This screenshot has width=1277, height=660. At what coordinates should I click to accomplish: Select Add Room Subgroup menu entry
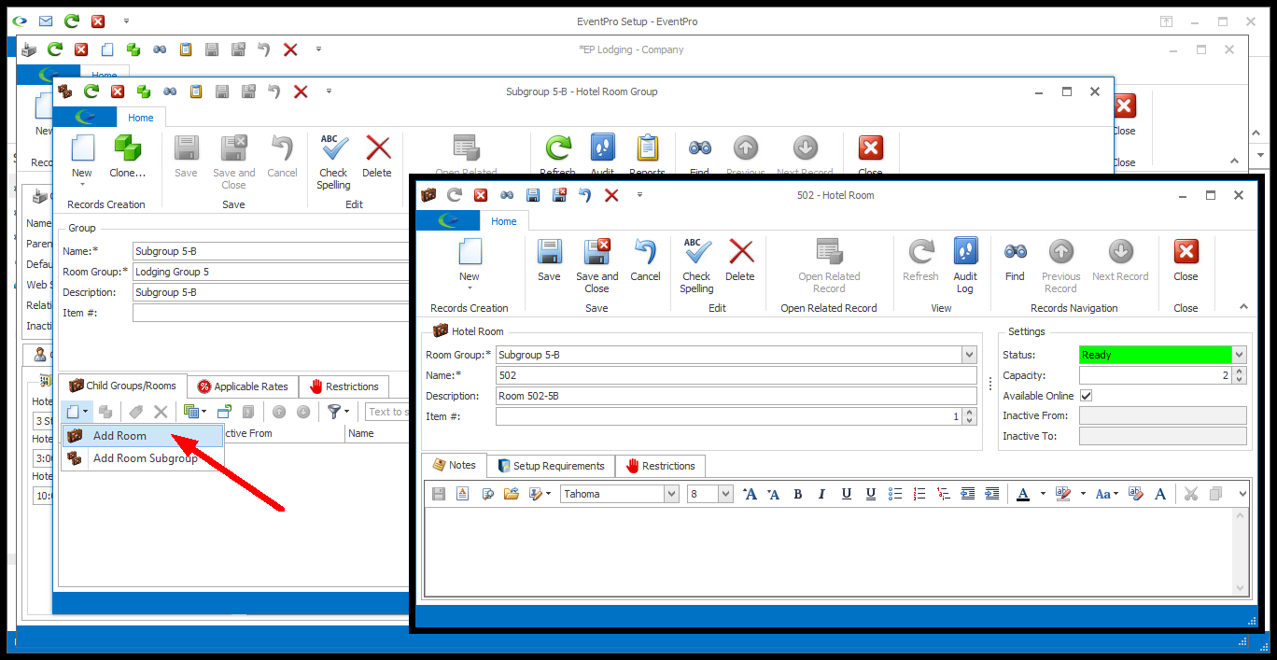[143, 458]
